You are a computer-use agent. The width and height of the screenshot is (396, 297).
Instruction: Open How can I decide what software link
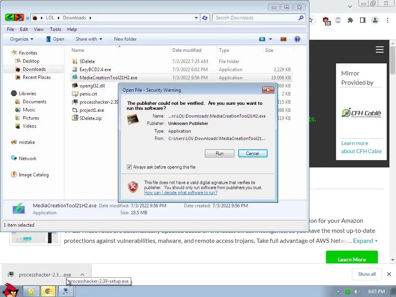click(181, 193)
